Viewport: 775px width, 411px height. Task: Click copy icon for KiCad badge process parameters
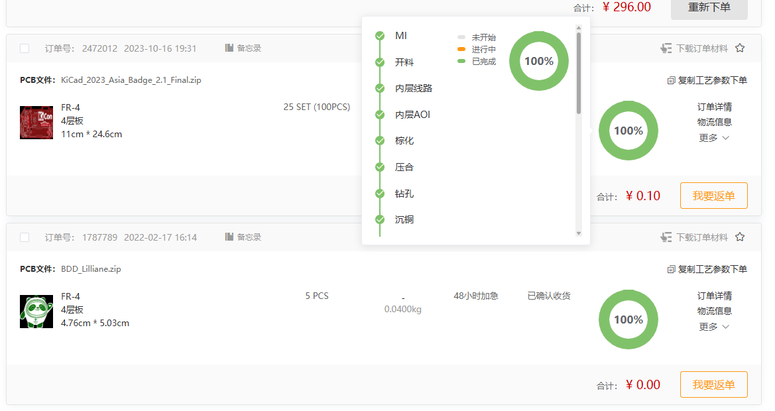click(x=671, y=80)
